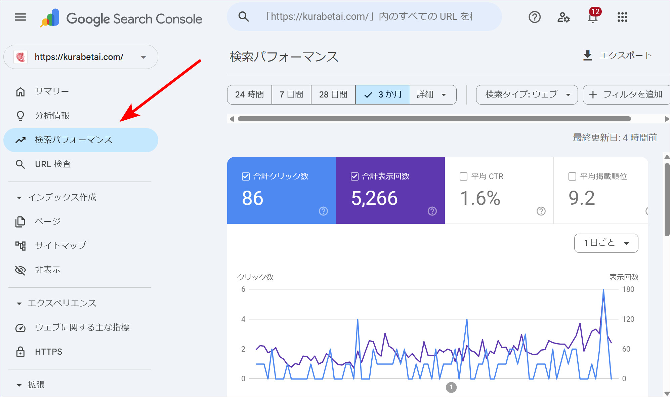Open the help question mark icon
Image resolution: width=670 pixels, height=397 pixels.
point(534,17)
